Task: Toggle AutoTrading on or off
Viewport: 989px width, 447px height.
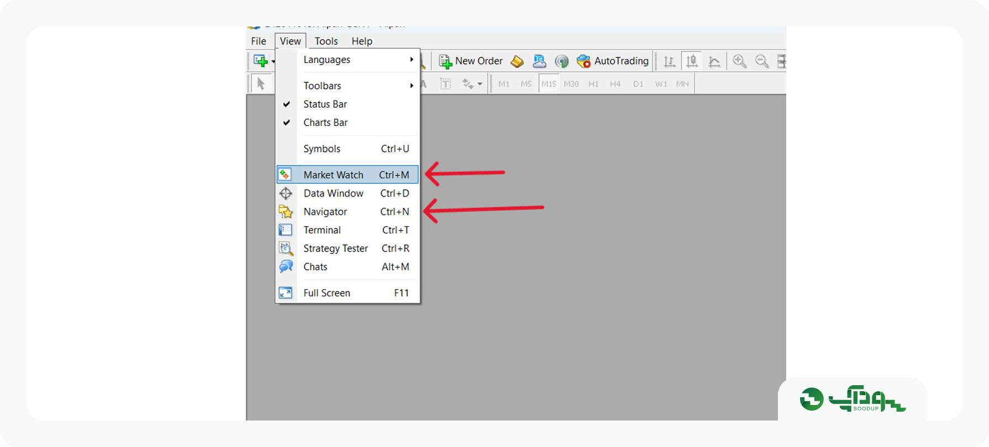Action: (x=612, y=61)
